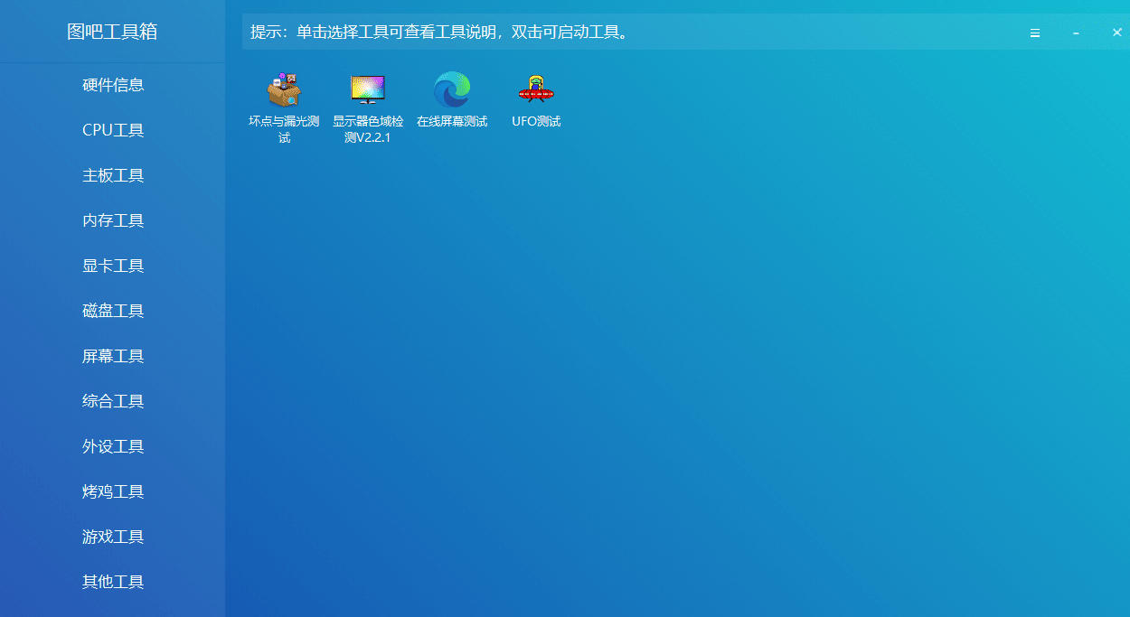Select the 坏点与漏光测试 tool icon
Image resolution: width=1130 pixels, height=617 pixels.
pos(284,89)
